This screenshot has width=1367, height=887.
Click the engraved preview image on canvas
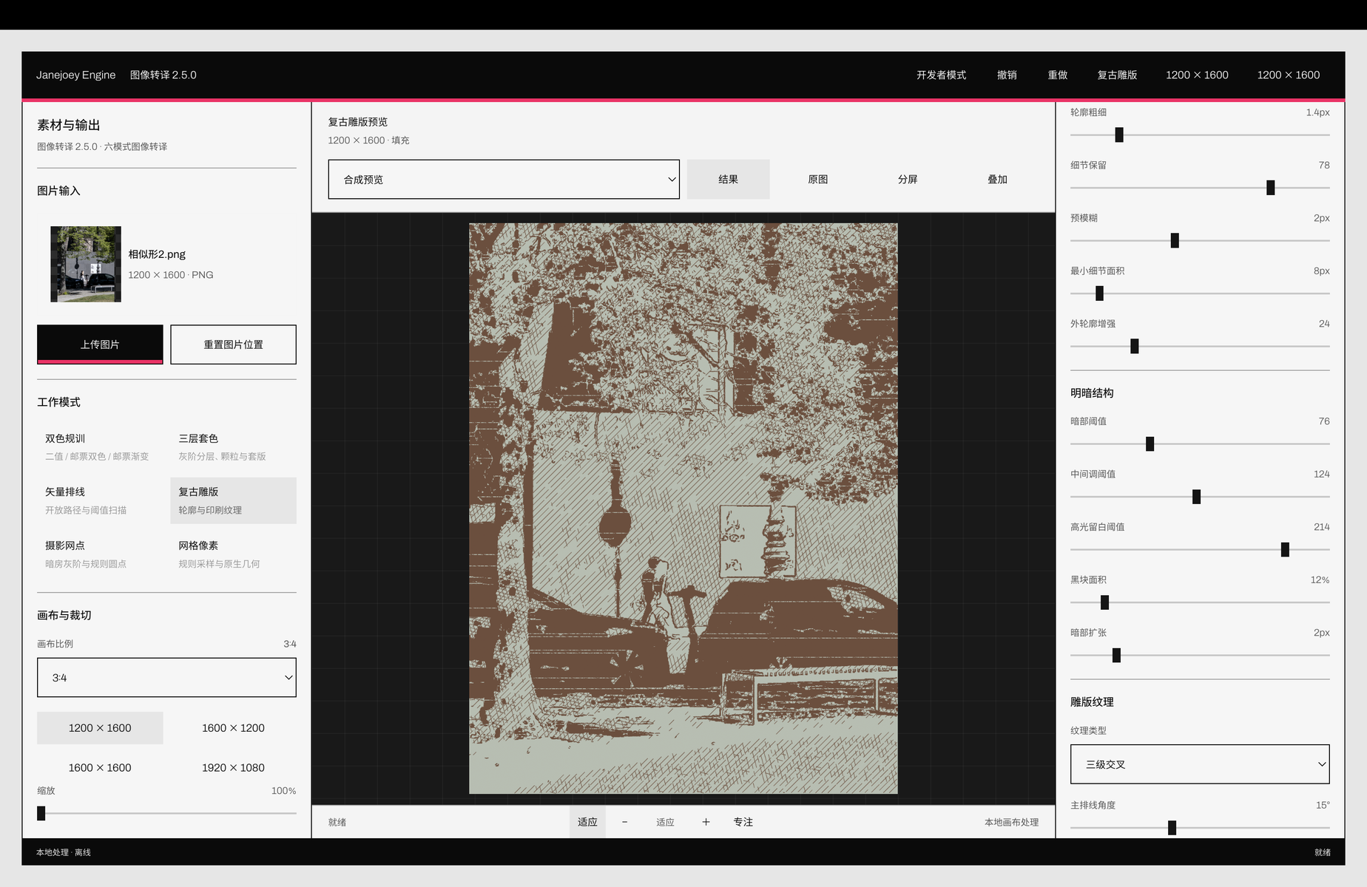[x=683, y=509]
